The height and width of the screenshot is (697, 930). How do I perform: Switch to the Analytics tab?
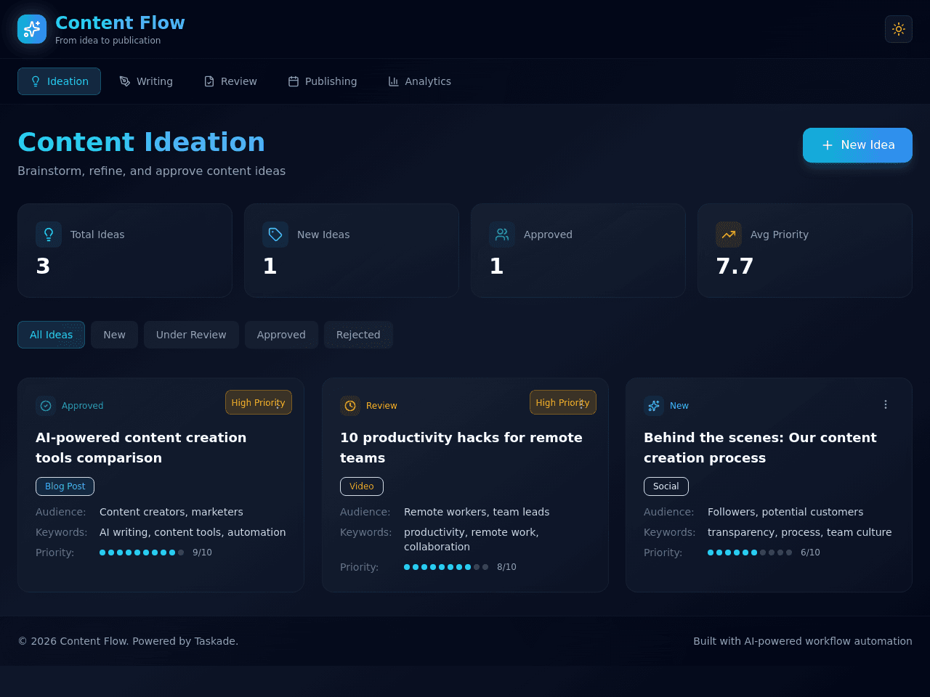coord(419,81)
